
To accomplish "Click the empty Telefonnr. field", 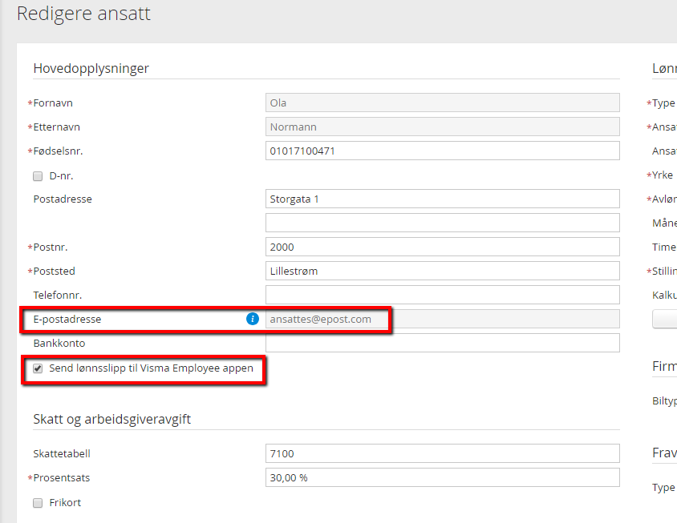I will (x=442, y=295).
